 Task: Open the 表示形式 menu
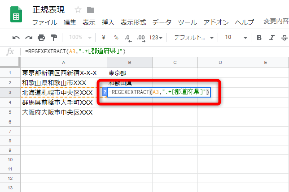133,22
